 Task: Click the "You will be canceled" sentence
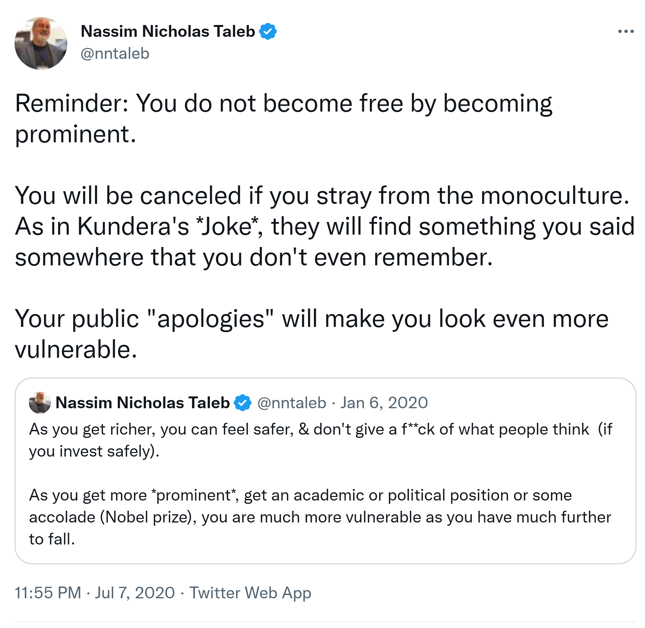(322, 196)
